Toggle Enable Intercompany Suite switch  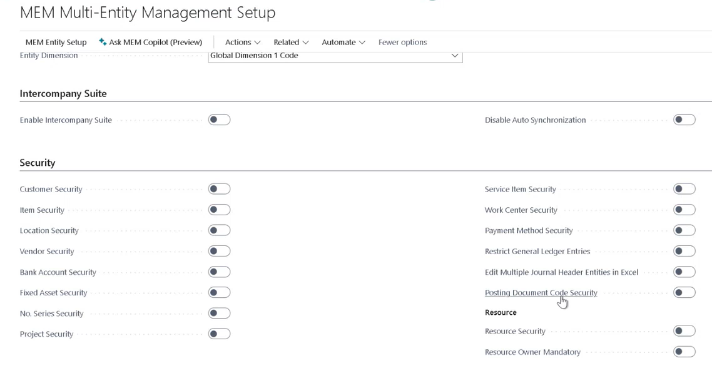(220, 120)
